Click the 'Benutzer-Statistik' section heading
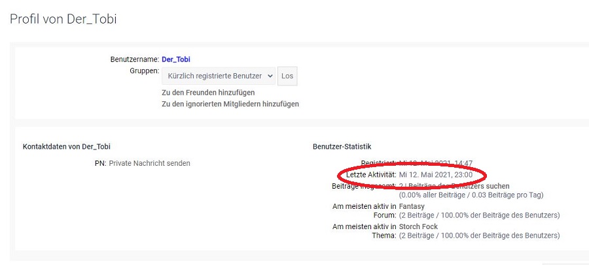 342,147
